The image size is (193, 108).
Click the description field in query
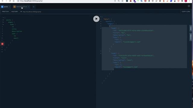(17, 31)
